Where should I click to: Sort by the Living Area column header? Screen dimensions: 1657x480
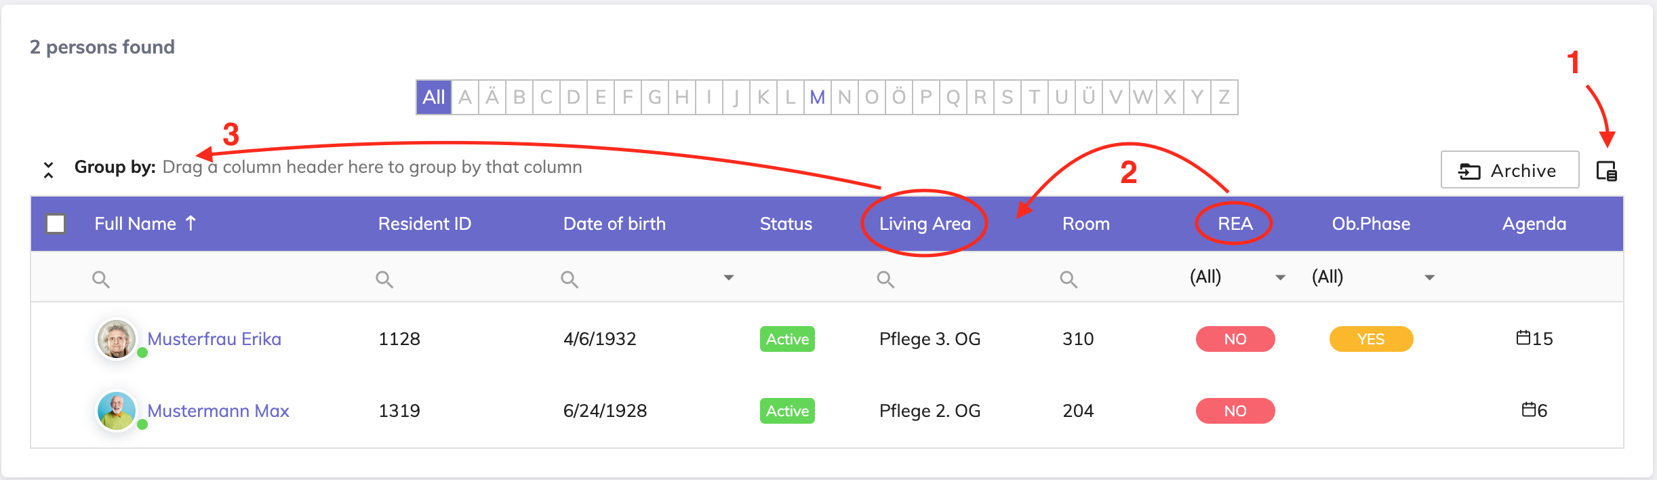[x=925, y=224]
